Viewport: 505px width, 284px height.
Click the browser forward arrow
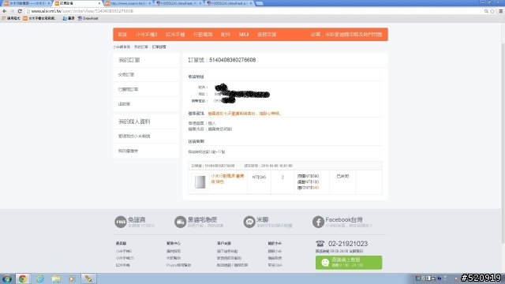(x=13, y=11)
